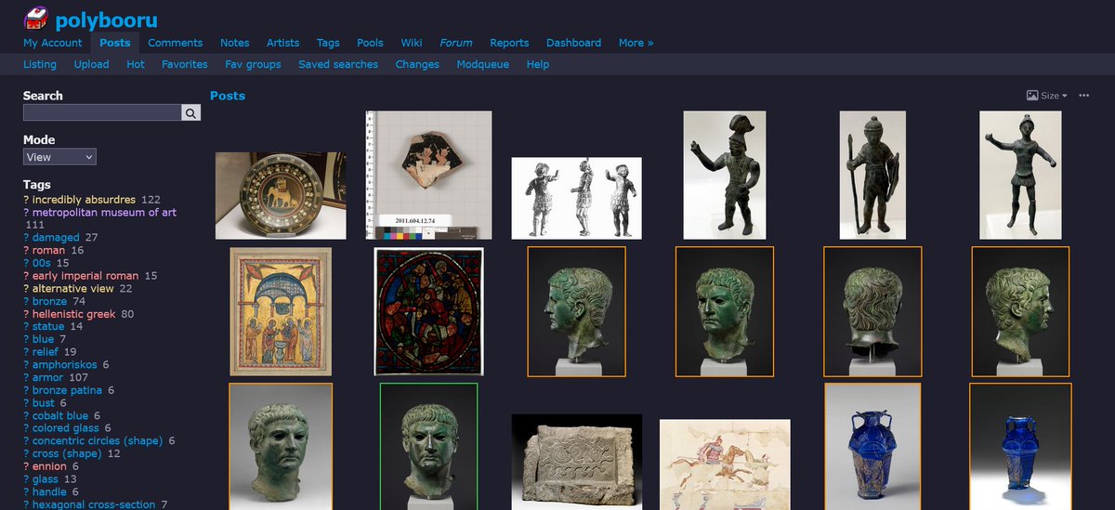Open the horseman fresco thumbnail
1115x510 pixels.
[725, 464]
